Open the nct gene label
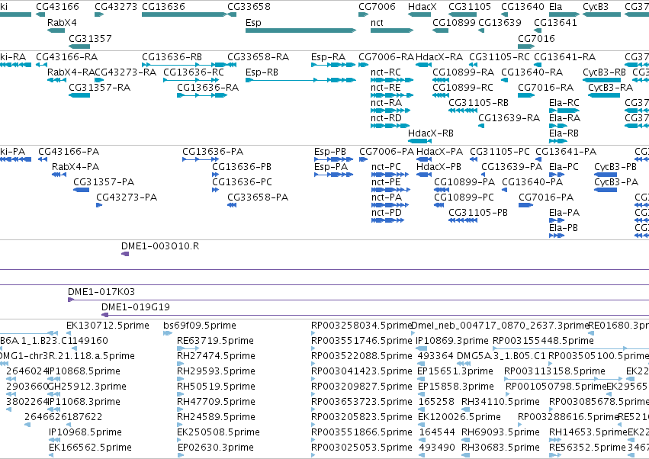The image size is (649, 459). [x=377, y=23]
